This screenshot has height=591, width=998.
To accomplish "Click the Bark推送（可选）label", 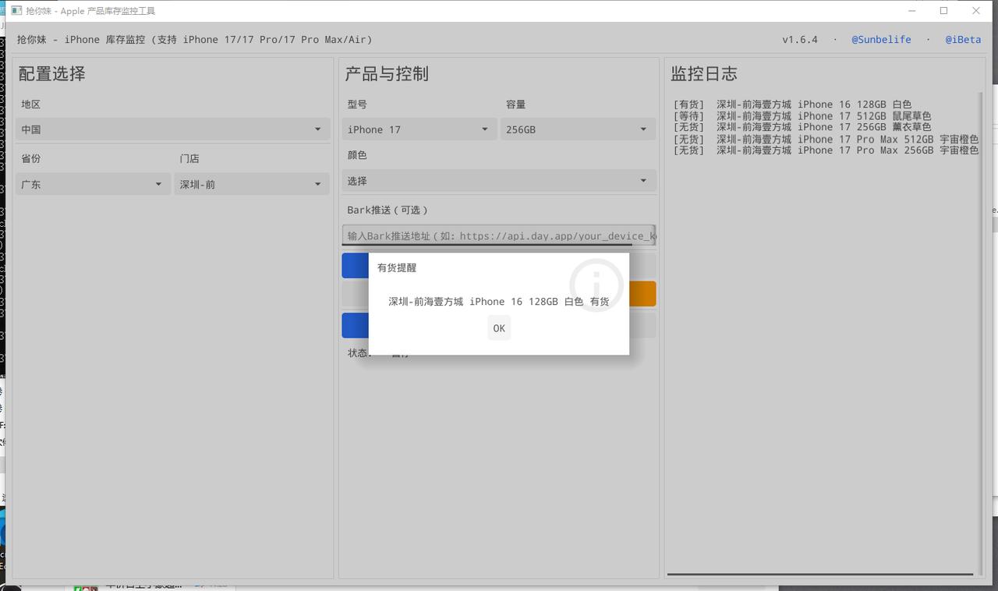I will (x=388, y=211).
